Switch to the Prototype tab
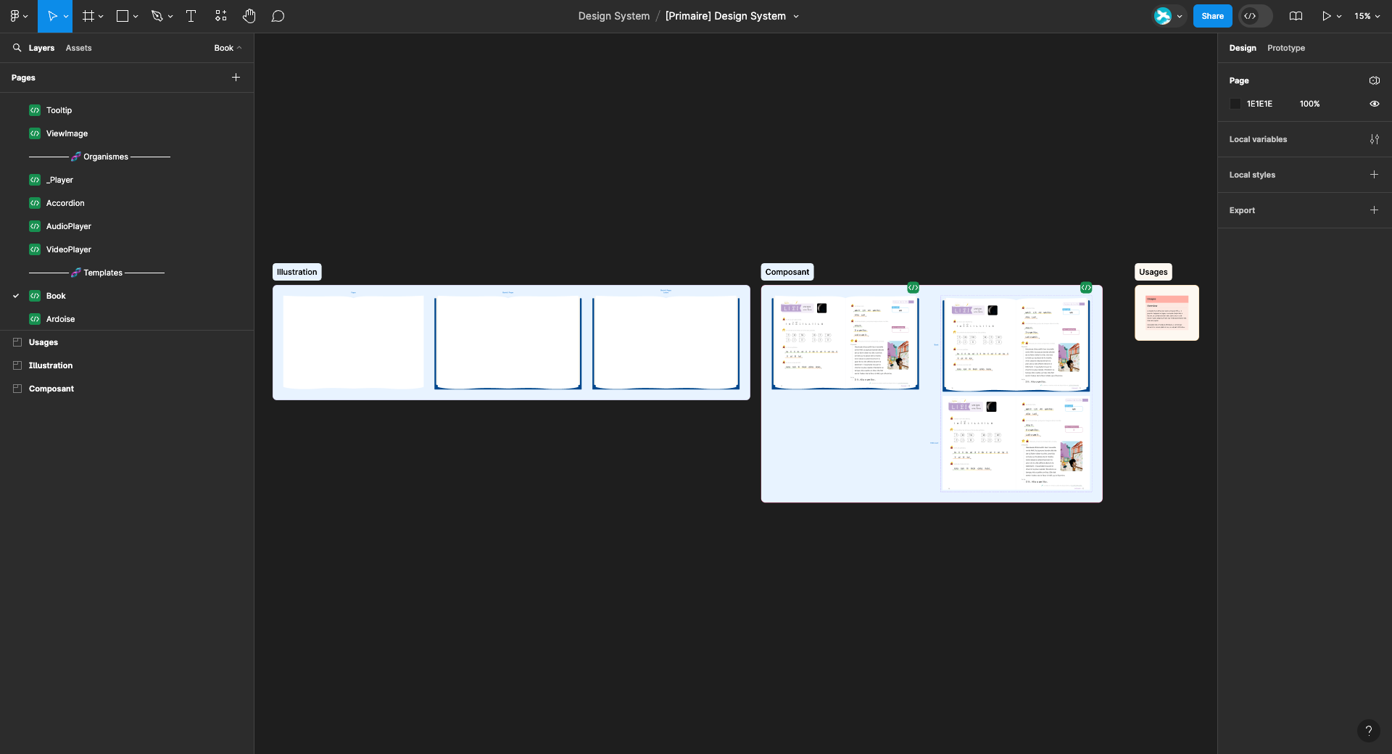The width and height of the screenshot is (1392, 754). 1285,48
